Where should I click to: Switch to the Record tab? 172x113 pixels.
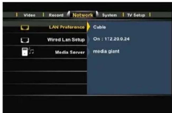[56, 15]
